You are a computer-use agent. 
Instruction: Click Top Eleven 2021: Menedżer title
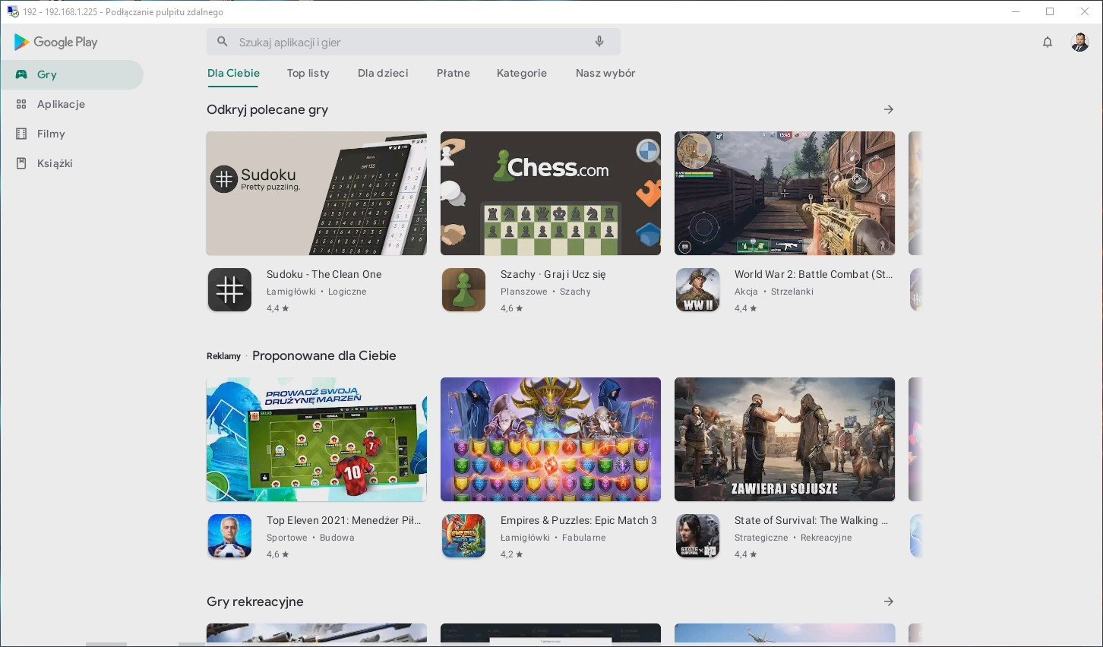343,520
